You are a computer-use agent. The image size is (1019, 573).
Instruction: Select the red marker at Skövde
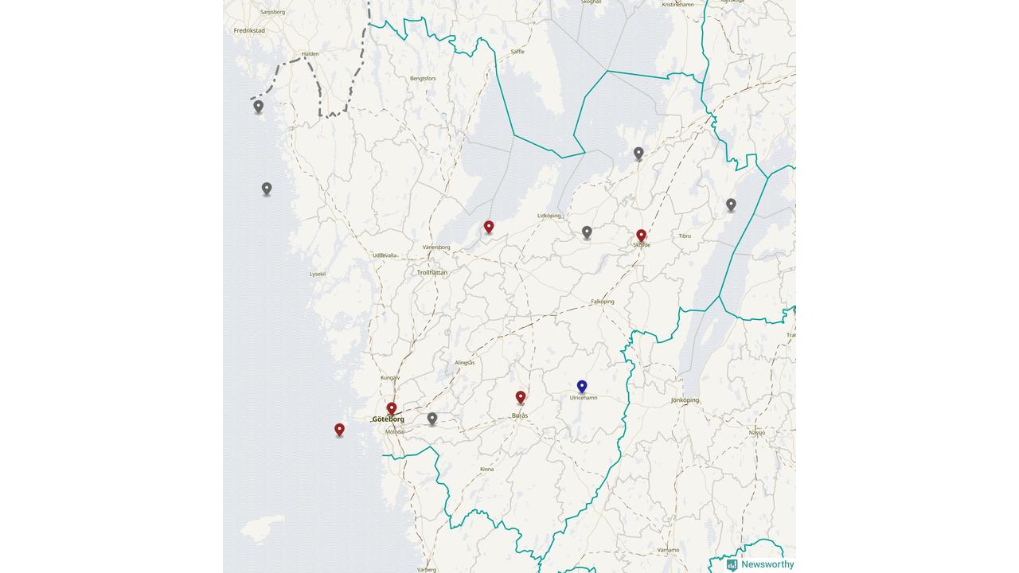(642, 236)
